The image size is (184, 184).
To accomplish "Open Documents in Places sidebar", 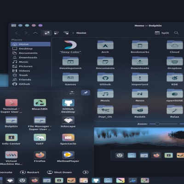I will tap(30, 53).
